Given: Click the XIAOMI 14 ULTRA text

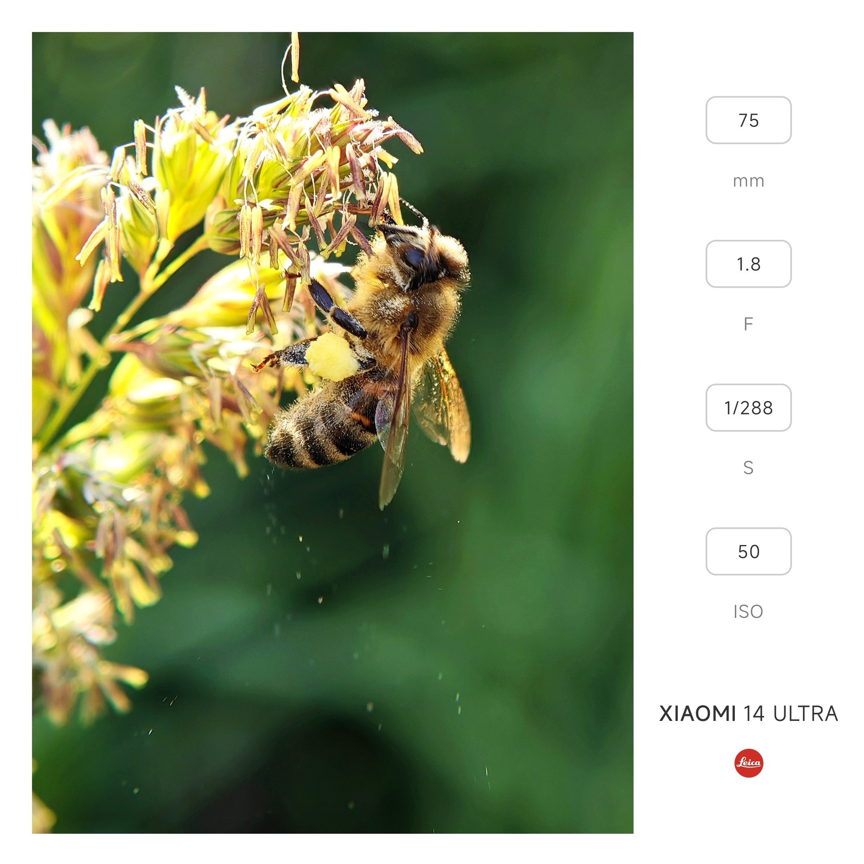Looking at the screenshot, I should point(748,714).
